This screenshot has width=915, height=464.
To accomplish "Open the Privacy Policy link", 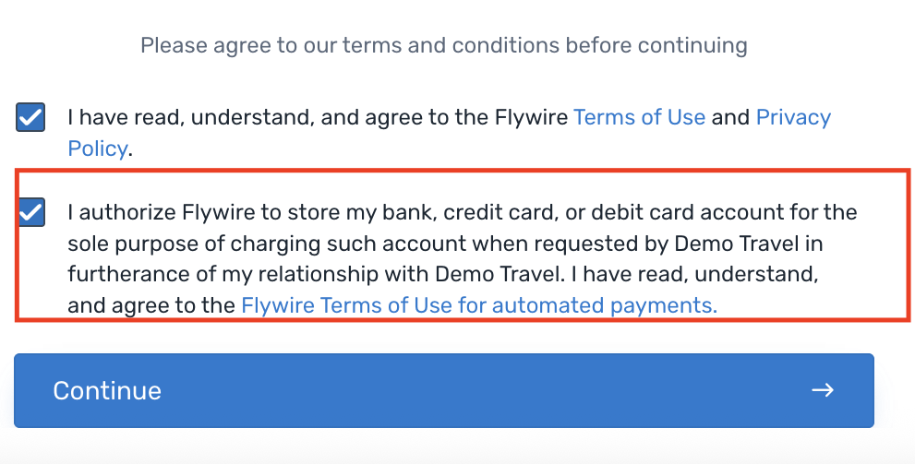I will 793,117.
